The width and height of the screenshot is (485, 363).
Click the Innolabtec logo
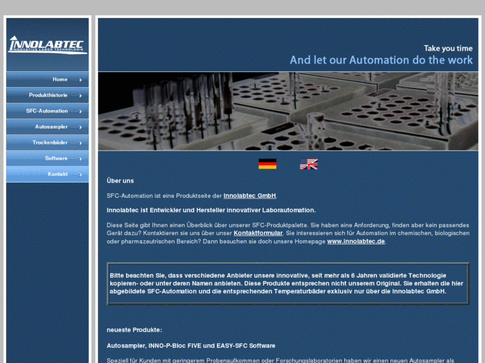(x=47, y=45)
